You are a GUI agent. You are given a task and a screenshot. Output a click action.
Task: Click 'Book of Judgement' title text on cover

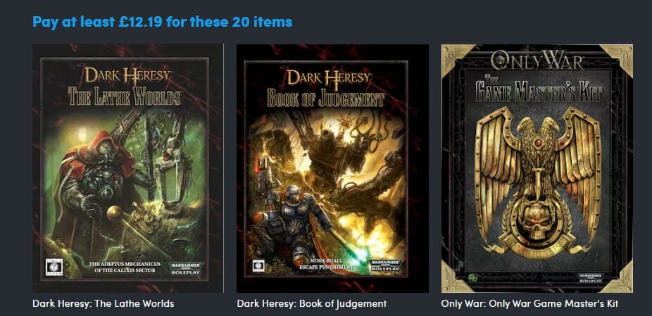click(x=325, y=99)
